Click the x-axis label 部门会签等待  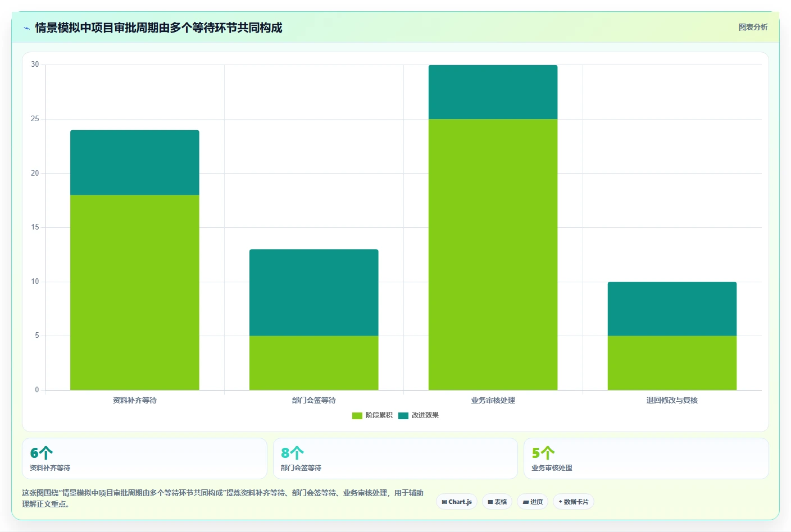[x=314, y=400]
